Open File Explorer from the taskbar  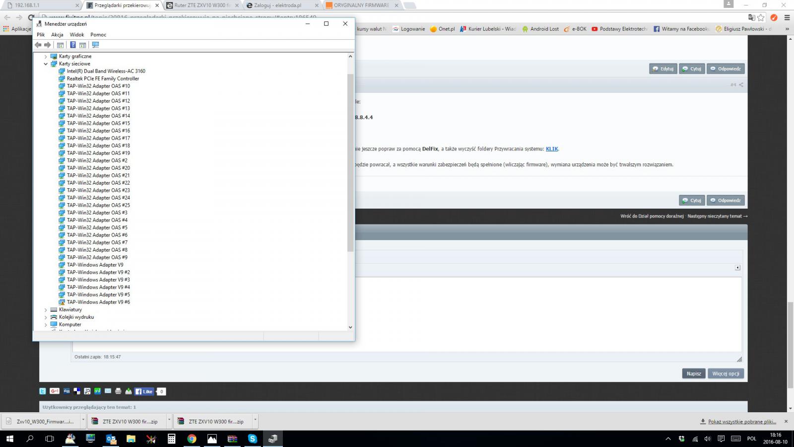[x=131, y=439]
